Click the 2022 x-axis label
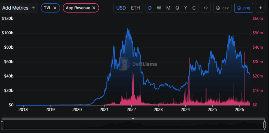The height and width of the screenshot is (133, 269). click(x=132, y=109)
